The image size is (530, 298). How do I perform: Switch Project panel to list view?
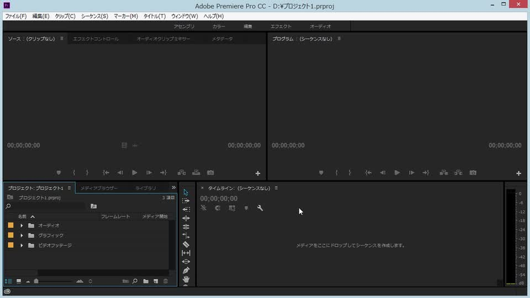point(8,281)
